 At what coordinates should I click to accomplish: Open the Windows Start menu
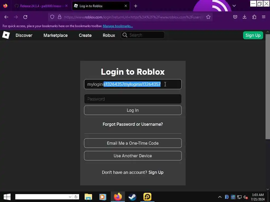point(7,197)
